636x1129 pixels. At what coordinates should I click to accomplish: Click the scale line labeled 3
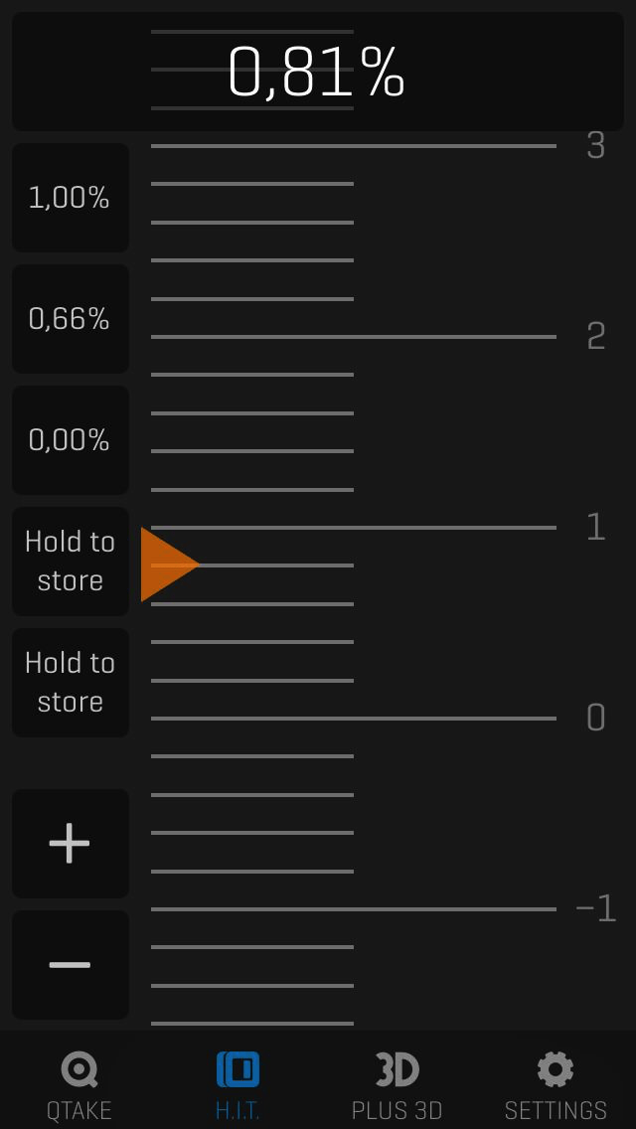[354, 146]
